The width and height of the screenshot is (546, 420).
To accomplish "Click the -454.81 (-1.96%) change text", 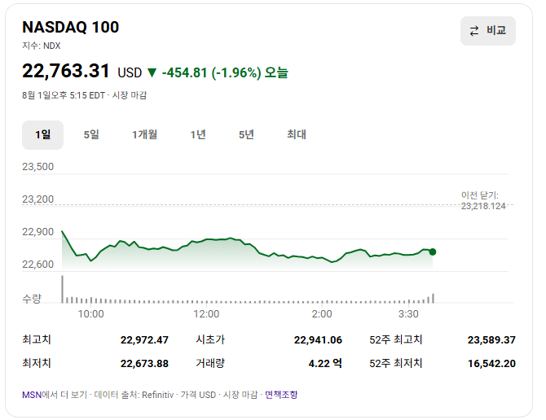I will (x=211, y=73).
